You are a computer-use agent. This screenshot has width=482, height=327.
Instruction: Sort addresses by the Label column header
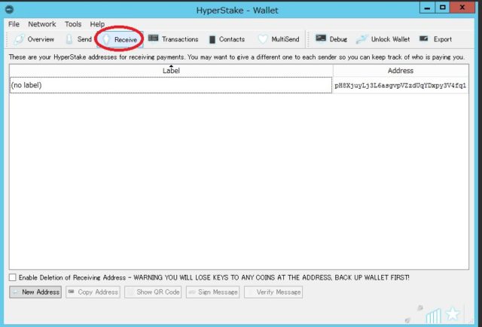pyautogui.click(x=171, y=71)
